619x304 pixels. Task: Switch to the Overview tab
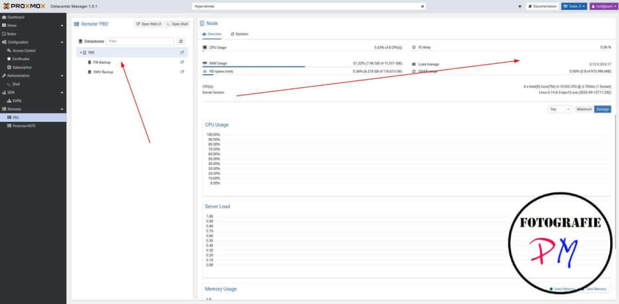[212, 34]
